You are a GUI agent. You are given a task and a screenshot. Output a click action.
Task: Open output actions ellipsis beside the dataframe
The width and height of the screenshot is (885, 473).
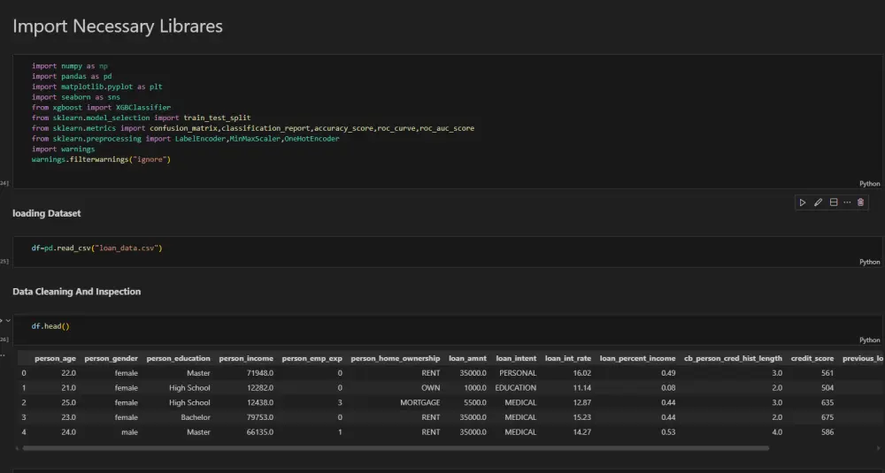(x=3, y=356)
